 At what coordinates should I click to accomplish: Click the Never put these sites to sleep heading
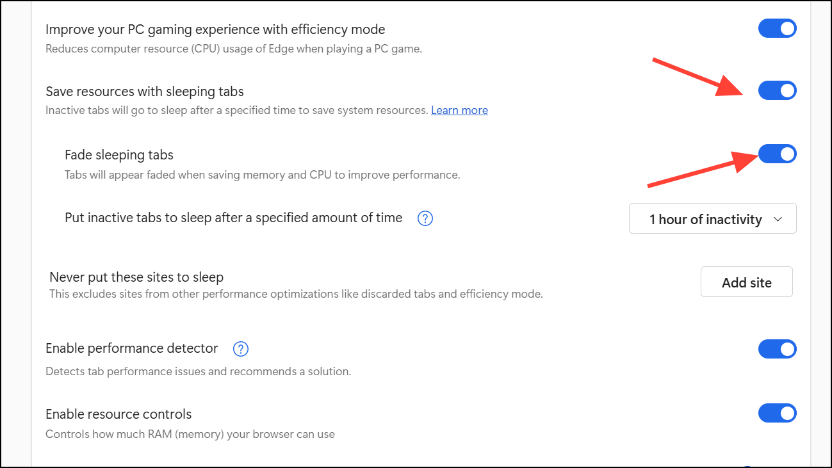[x=136, y=277]
